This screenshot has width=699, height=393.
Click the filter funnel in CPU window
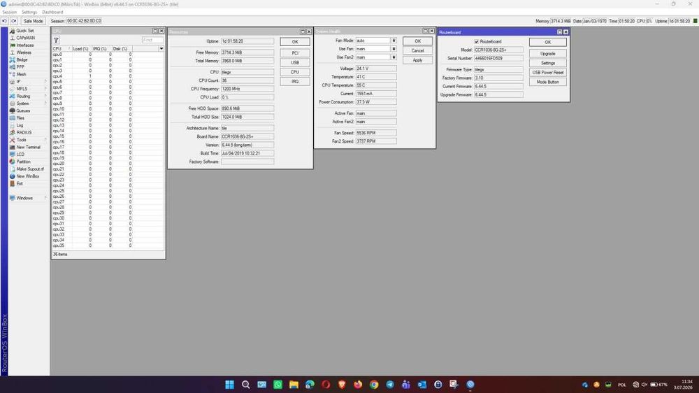pos(56,40)
